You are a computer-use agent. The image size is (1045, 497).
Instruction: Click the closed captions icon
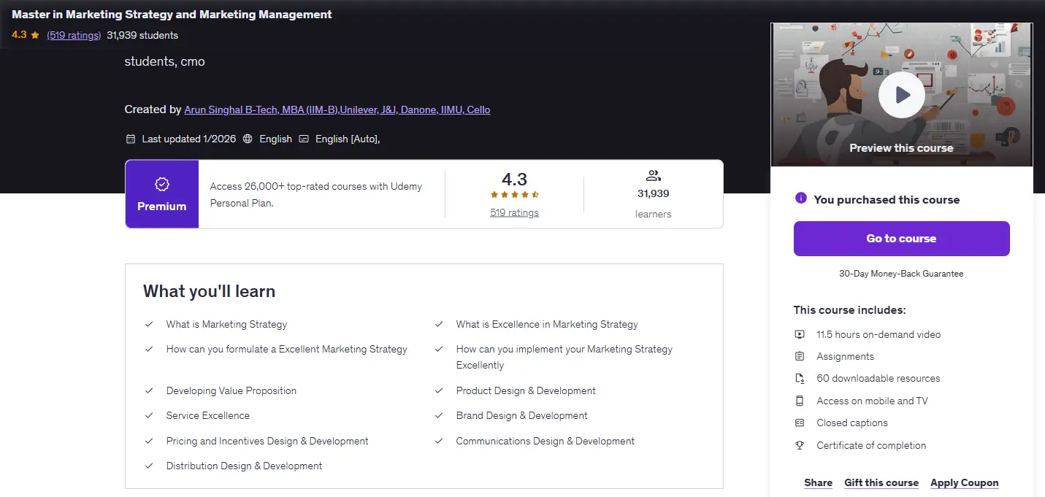(x=800, y=423)
